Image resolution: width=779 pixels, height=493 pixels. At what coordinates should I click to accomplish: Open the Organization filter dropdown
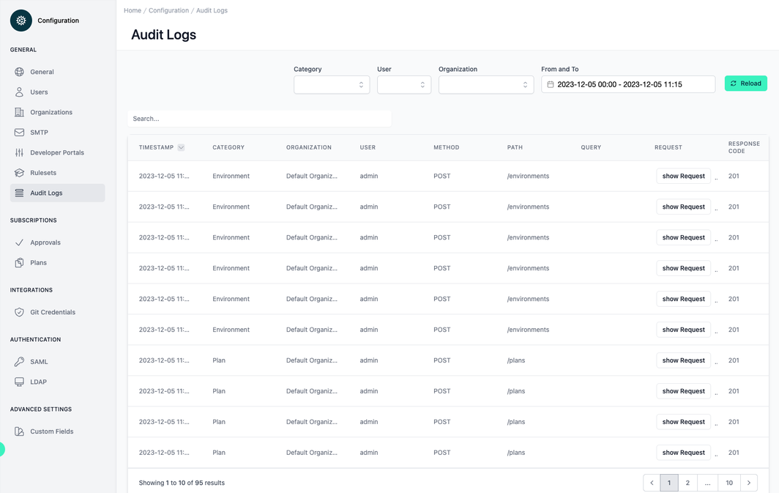pyautogui.click(x=484, y=84)
